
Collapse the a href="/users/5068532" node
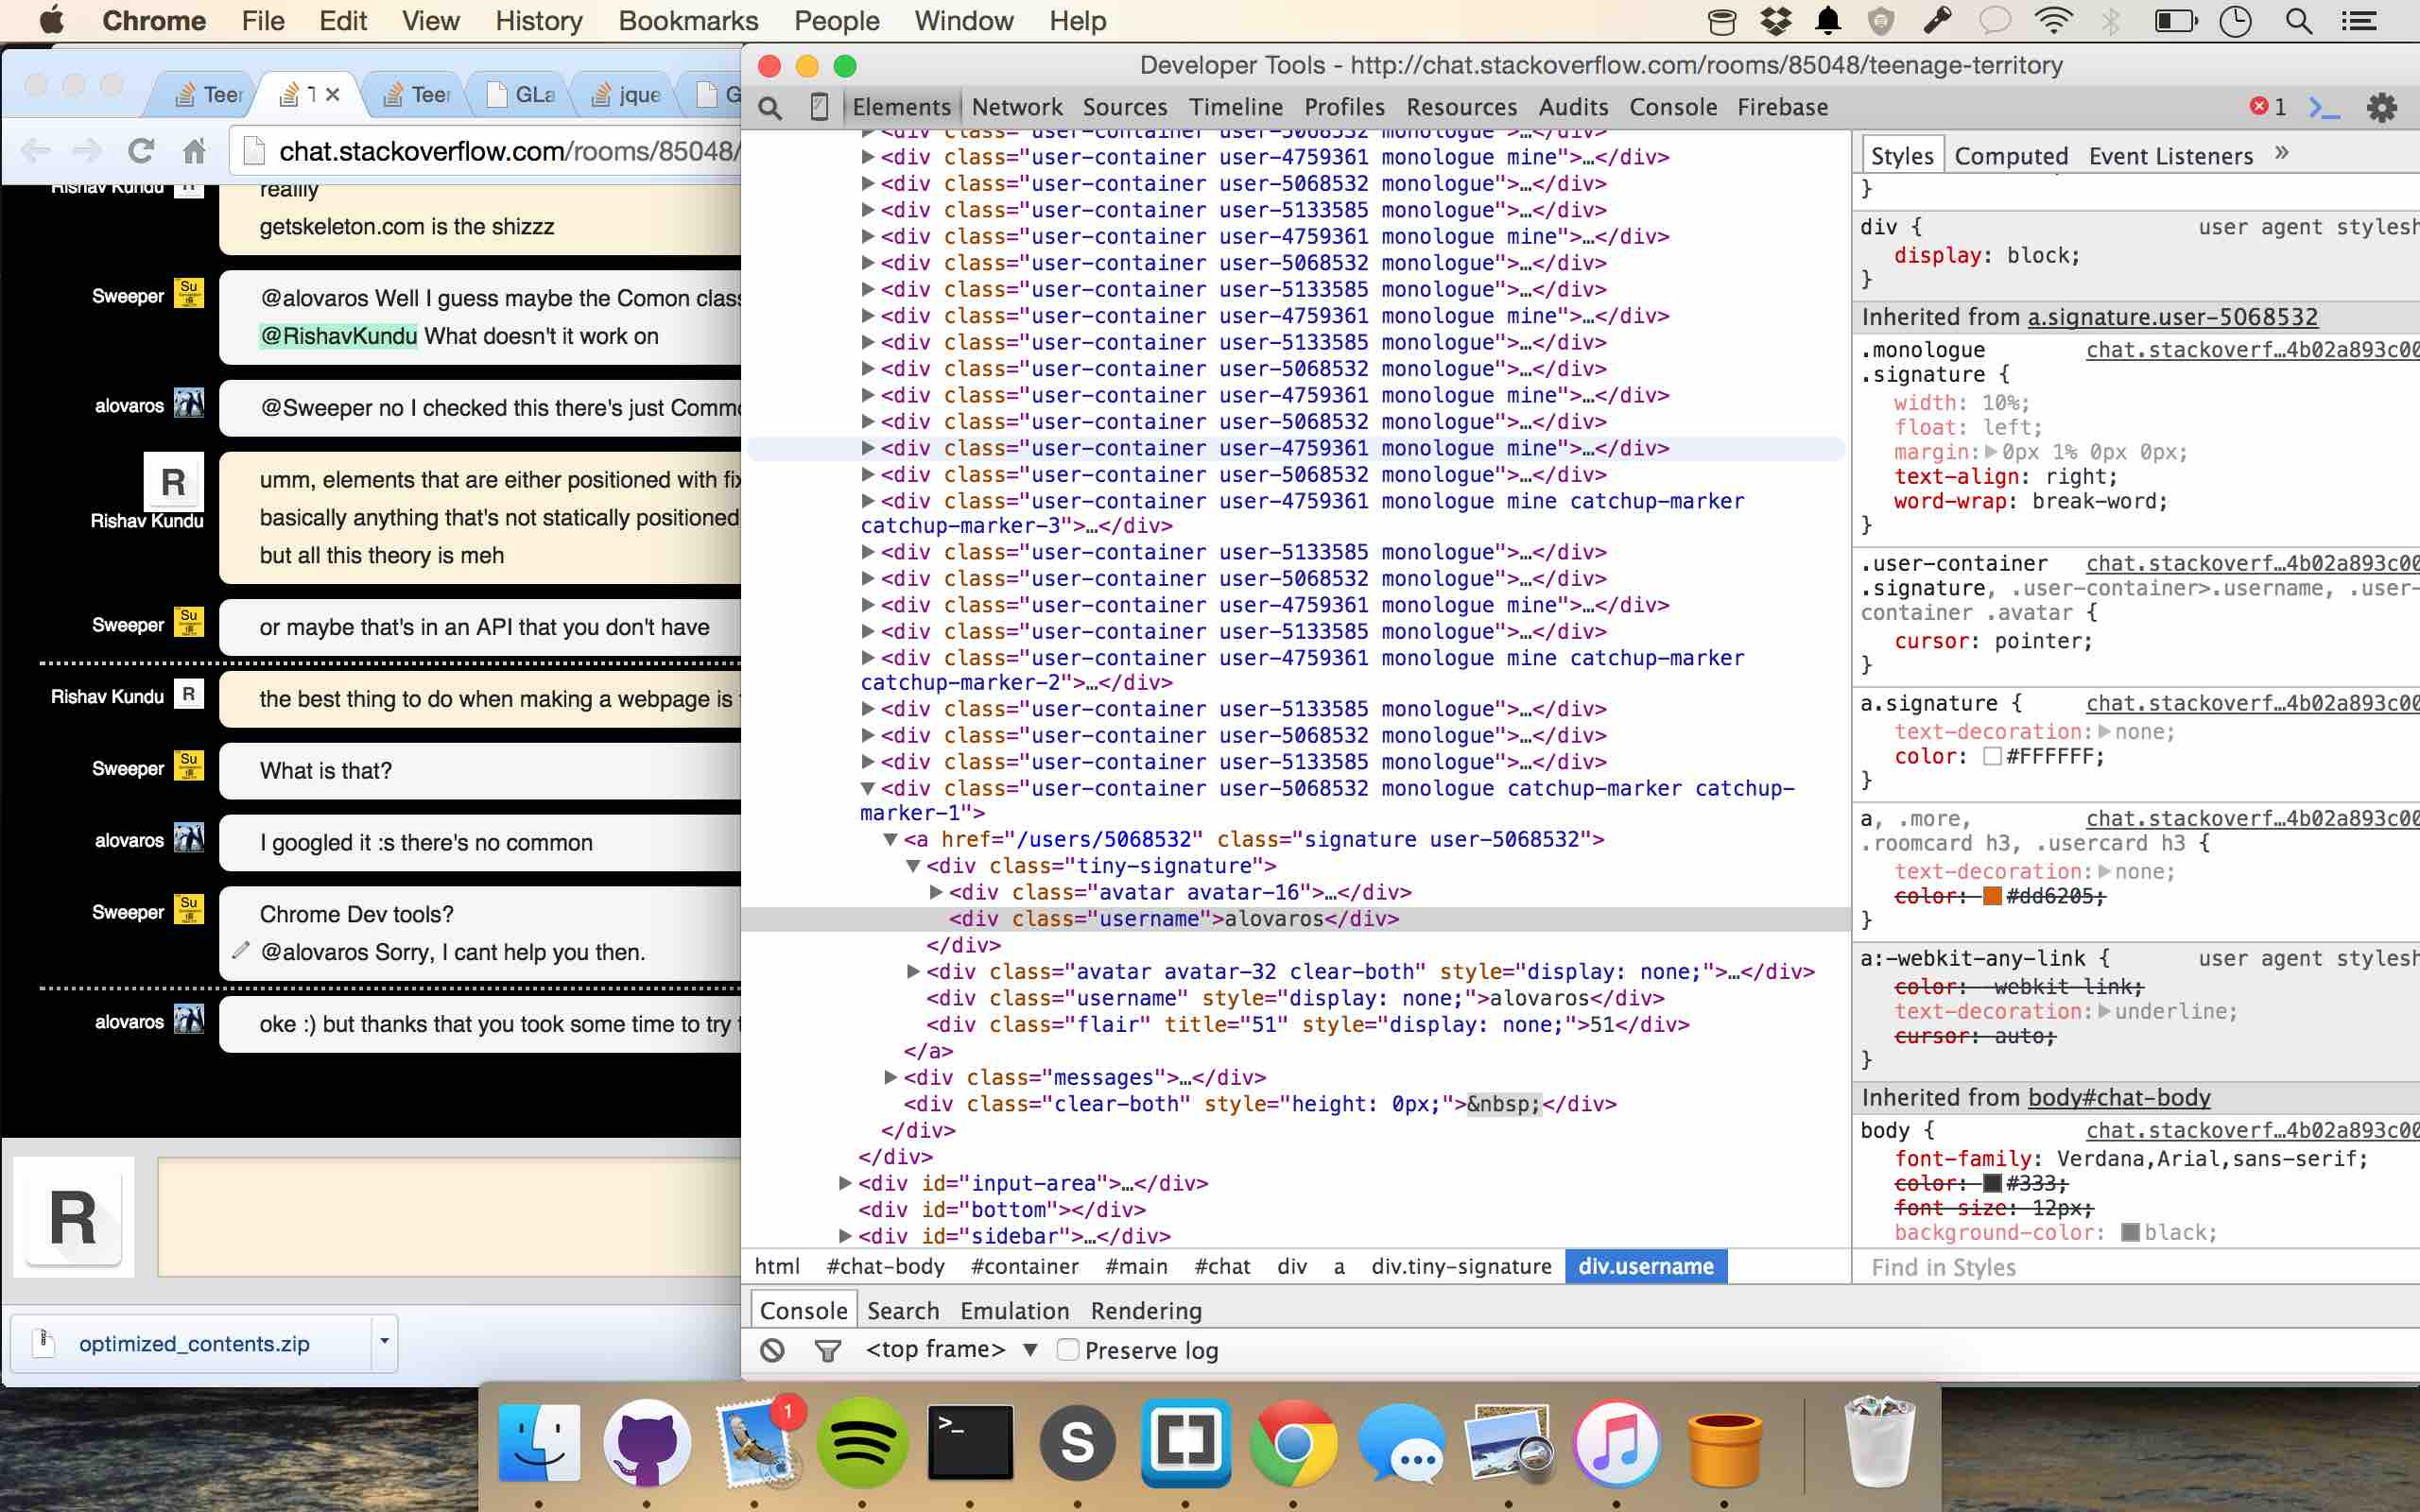[x=890, y=839]
